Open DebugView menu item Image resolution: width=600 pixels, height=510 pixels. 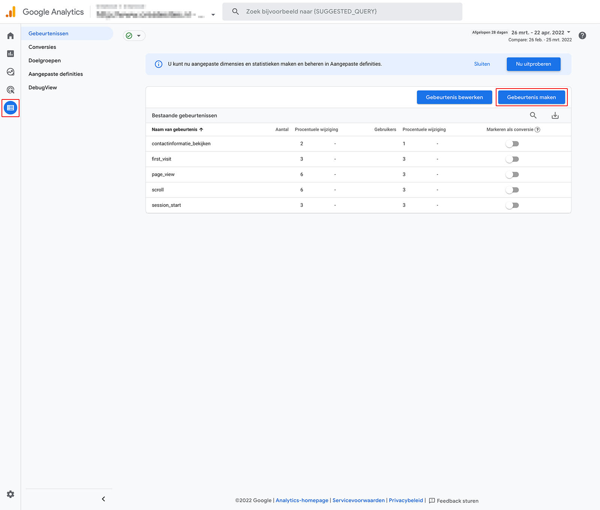coord(43,87)
